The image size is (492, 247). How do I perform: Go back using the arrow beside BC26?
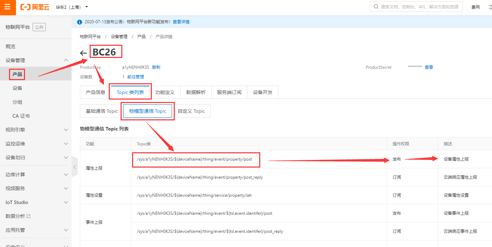pos(83,53)
